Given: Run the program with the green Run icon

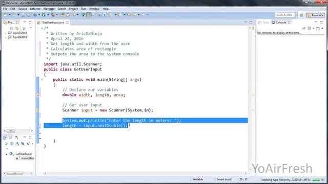Looking at the screenshot, I should click(x=44, y=15).
